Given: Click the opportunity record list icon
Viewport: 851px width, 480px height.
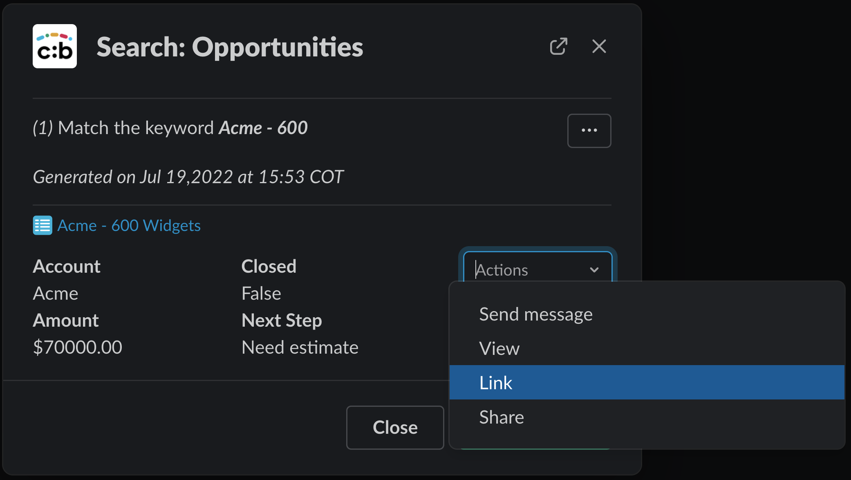Looking at the screenshot, I should 43,225.
